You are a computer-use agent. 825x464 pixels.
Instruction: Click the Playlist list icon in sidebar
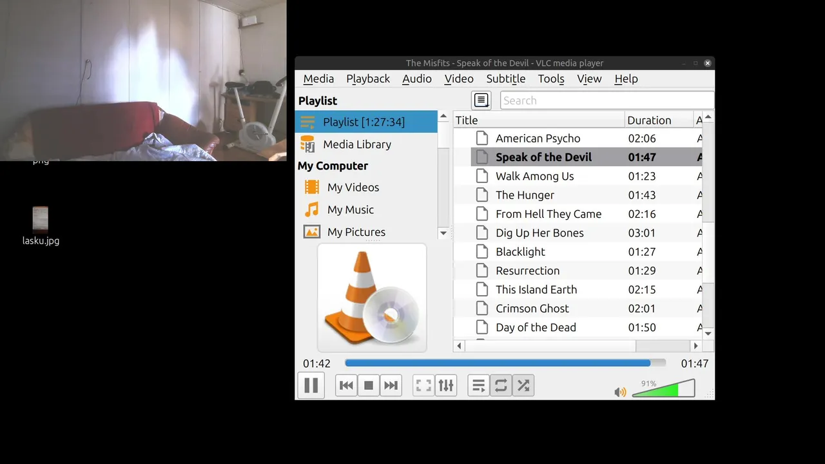coord(307,122)
